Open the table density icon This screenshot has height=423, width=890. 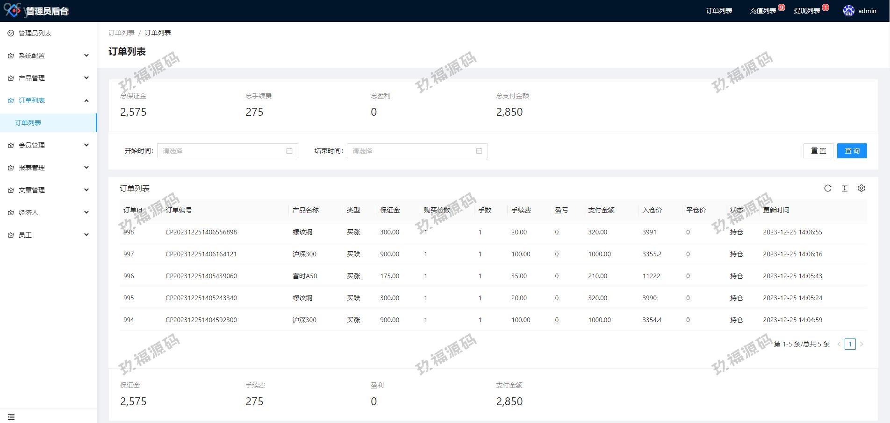pyautogui.click(x=844, y=188)
